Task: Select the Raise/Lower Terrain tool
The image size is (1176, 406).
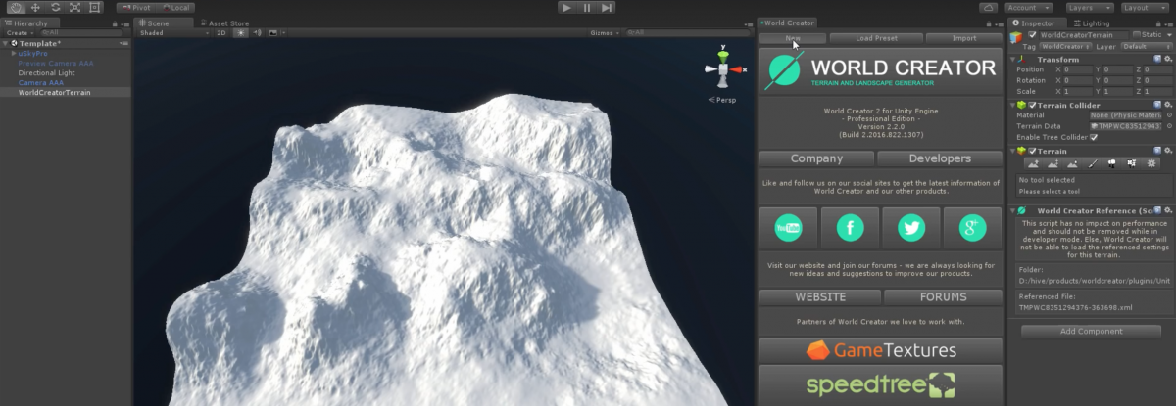Action: click(1033, 162)
